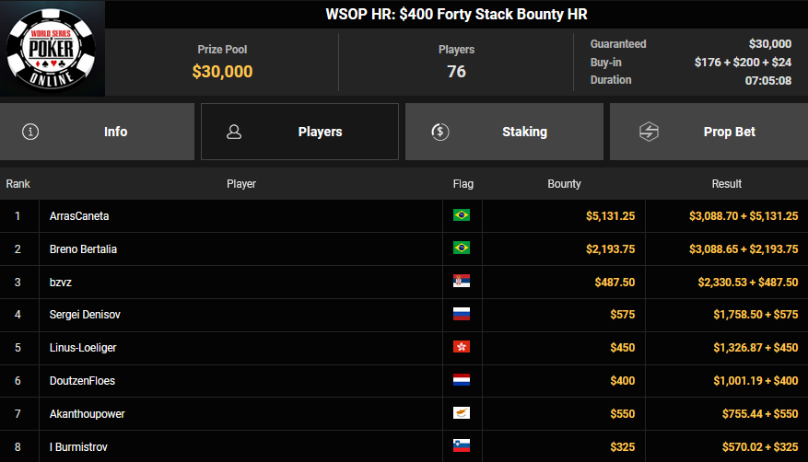This screenshot has width=808, height=462.
Task: Click the Russia flag for Sergei Denisov
Action: tap(462, 315)
